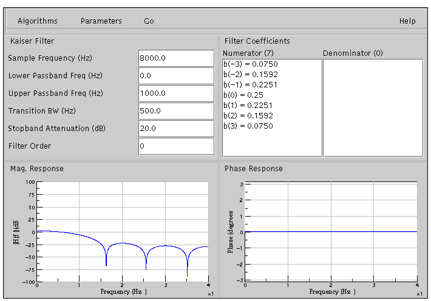This screenshot has width=431, height=301.
Task: Click the Kaiser Filter heading
Action: pos(32,41)
